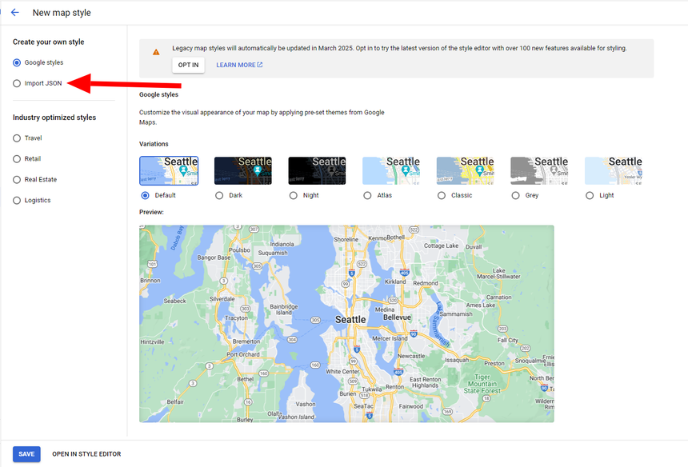688x467 pixels.
Task: Select the Import JSON radio option
Action: [x=17, y=83]
